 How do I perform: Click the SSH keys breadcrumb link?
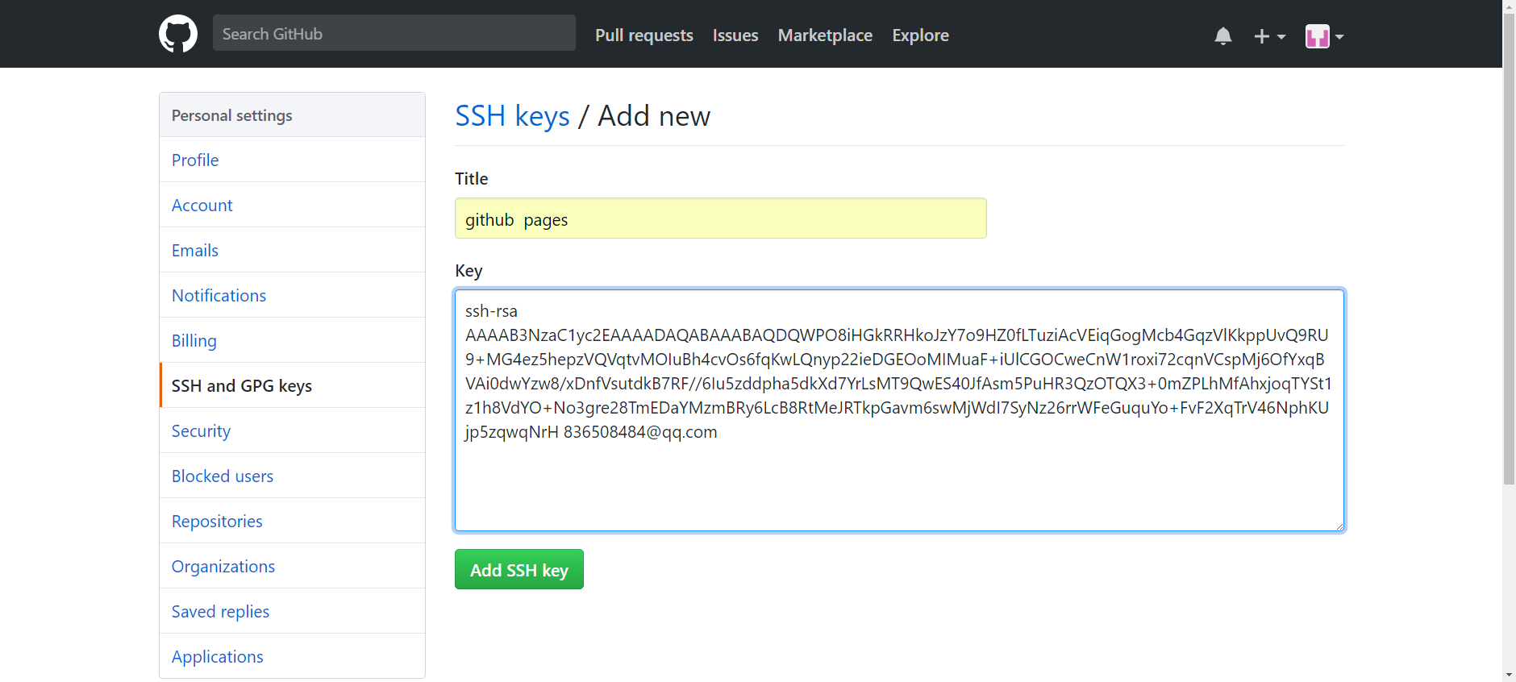click(x=512, y=116)
